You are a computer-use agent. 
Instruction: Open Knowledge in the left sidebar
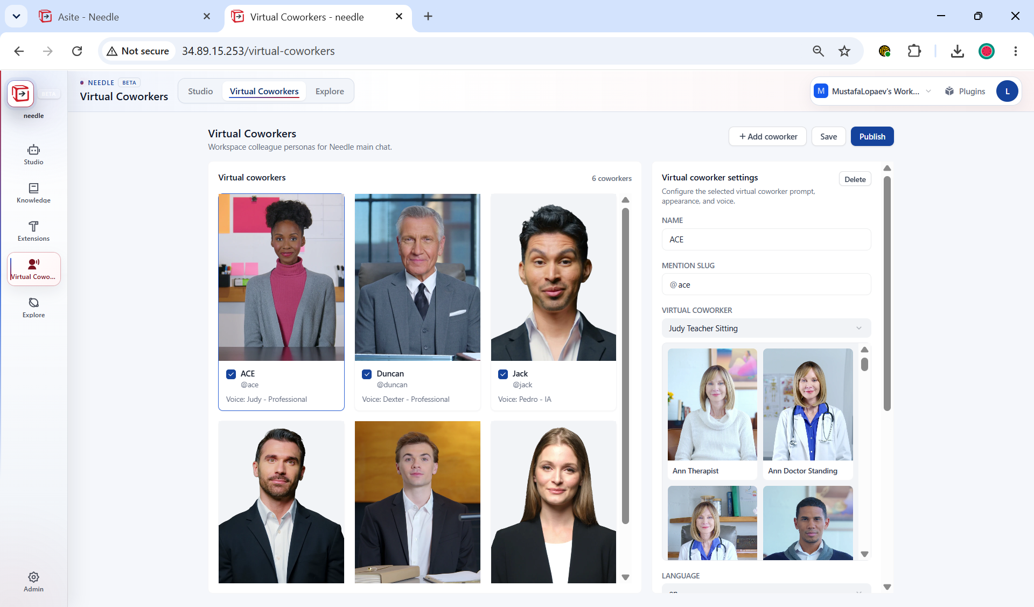point(33,193)
